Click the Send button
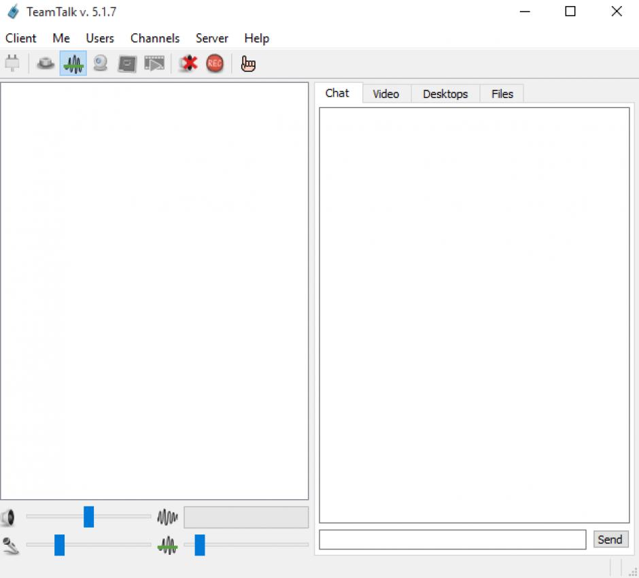639x578 pixels. tap(610, 539)
